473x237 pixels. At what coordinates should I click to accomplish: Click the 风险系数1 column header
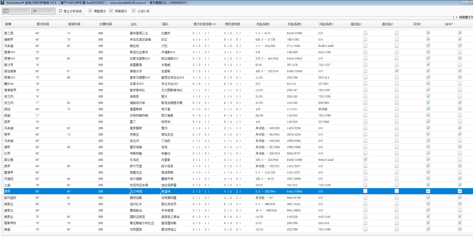click(263, 24)
